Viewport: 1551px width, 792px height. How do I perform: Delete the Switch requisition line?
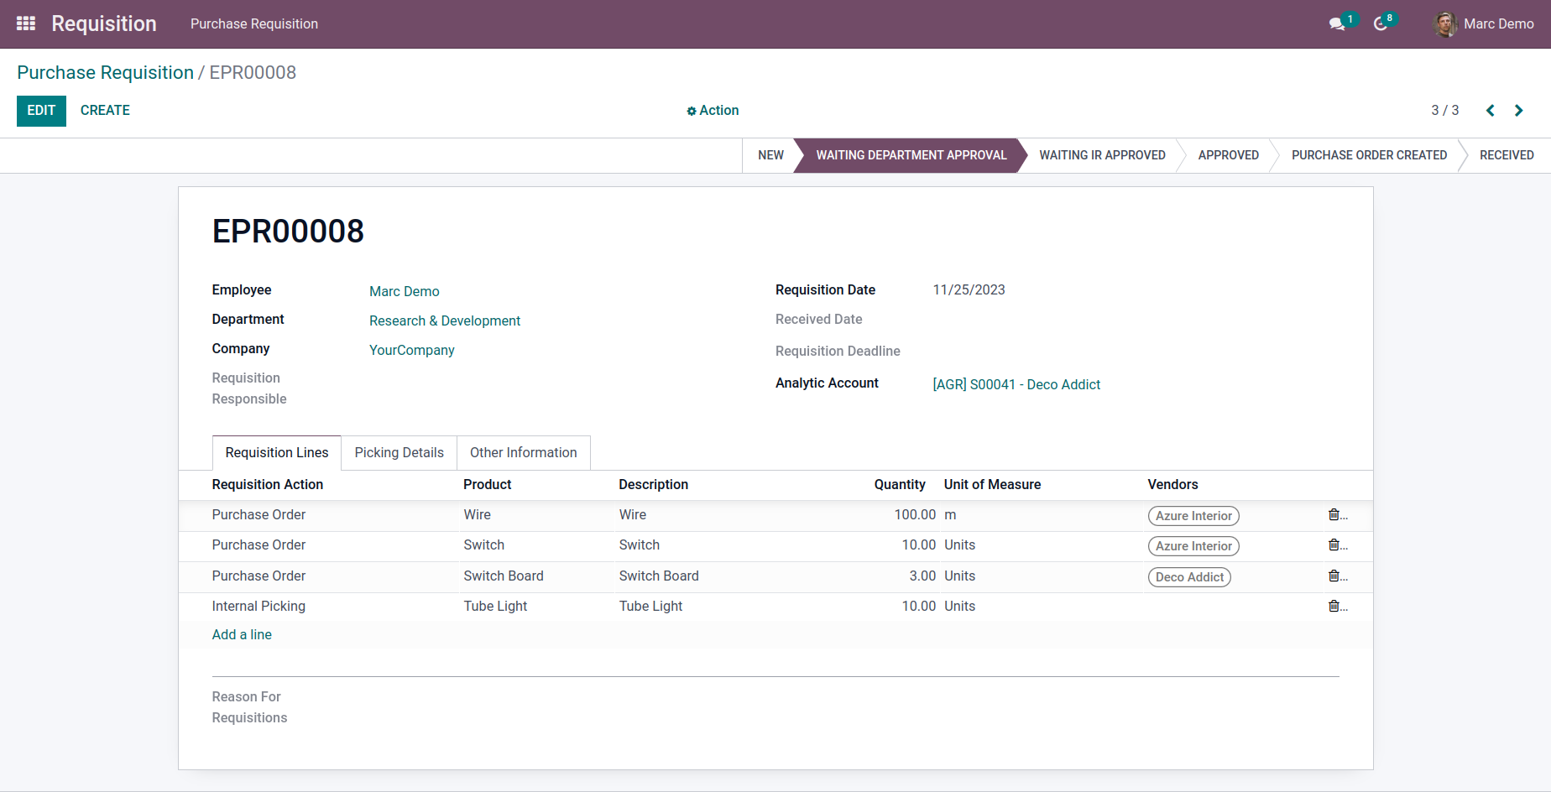click(1334, 544)
